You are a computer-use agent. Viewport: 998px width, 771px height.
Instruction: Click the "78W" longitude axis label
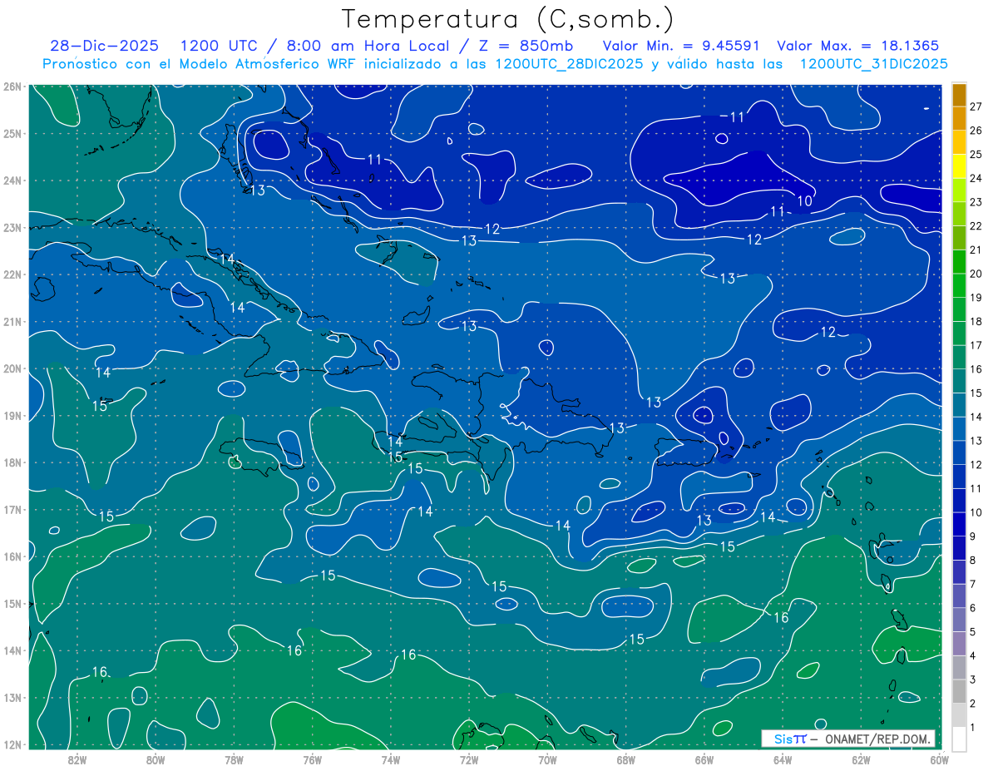pos(234,759)
